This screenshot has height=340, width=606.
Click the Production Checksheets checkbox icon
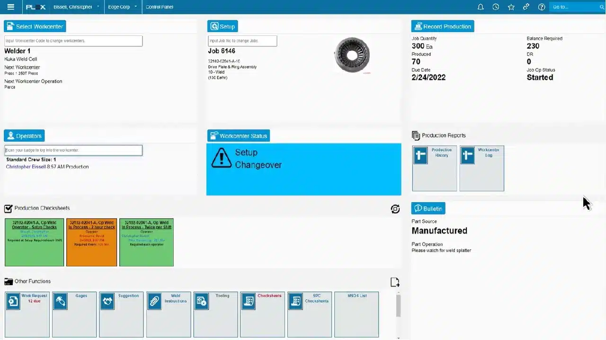[8, 208]
